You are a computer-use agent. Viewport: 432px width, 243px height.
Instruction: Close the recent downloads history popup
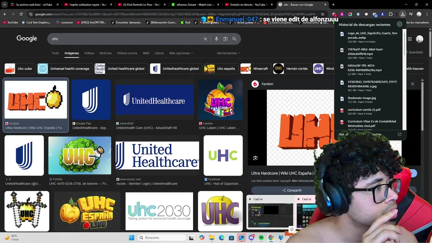click(x=400, y=24)
